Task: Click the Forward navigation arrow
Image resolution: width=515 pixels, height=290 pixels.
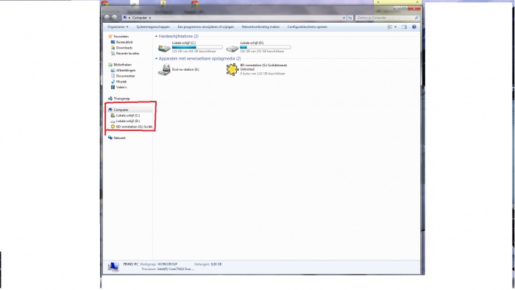Action: click(114, 18)
